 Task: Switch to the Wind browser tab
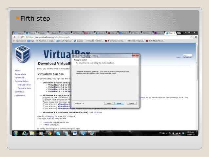point(77,33)
